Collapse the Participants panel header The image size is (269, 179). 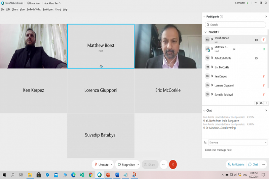tap(204, 16)
